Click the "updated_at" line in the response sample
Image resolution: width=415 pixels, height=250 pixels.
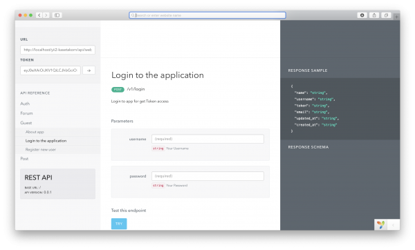(x=317, y=118)
